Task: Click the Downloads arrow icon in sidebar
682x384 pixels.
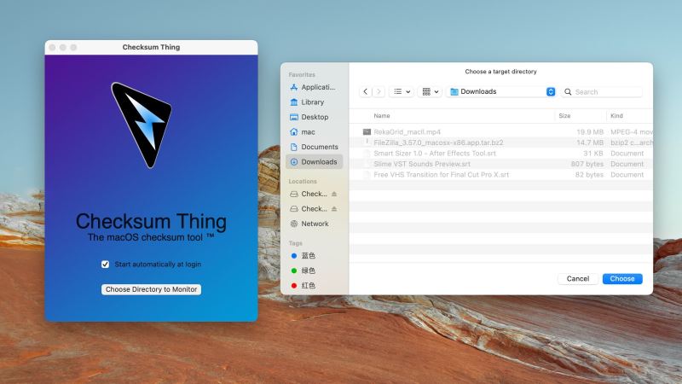Action: tap(294, 162)
